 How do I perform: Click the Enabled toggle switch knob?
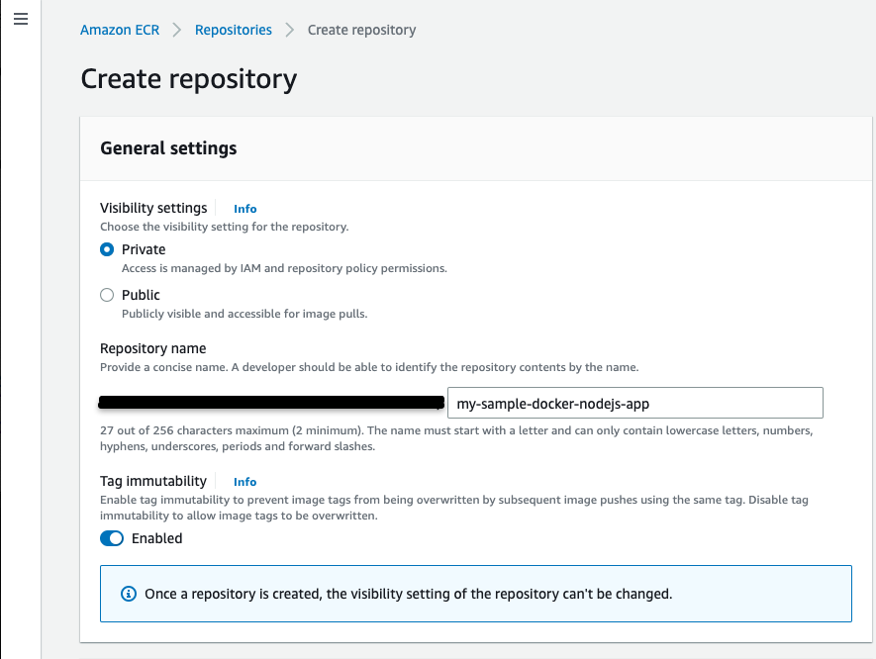pos(118,538)
